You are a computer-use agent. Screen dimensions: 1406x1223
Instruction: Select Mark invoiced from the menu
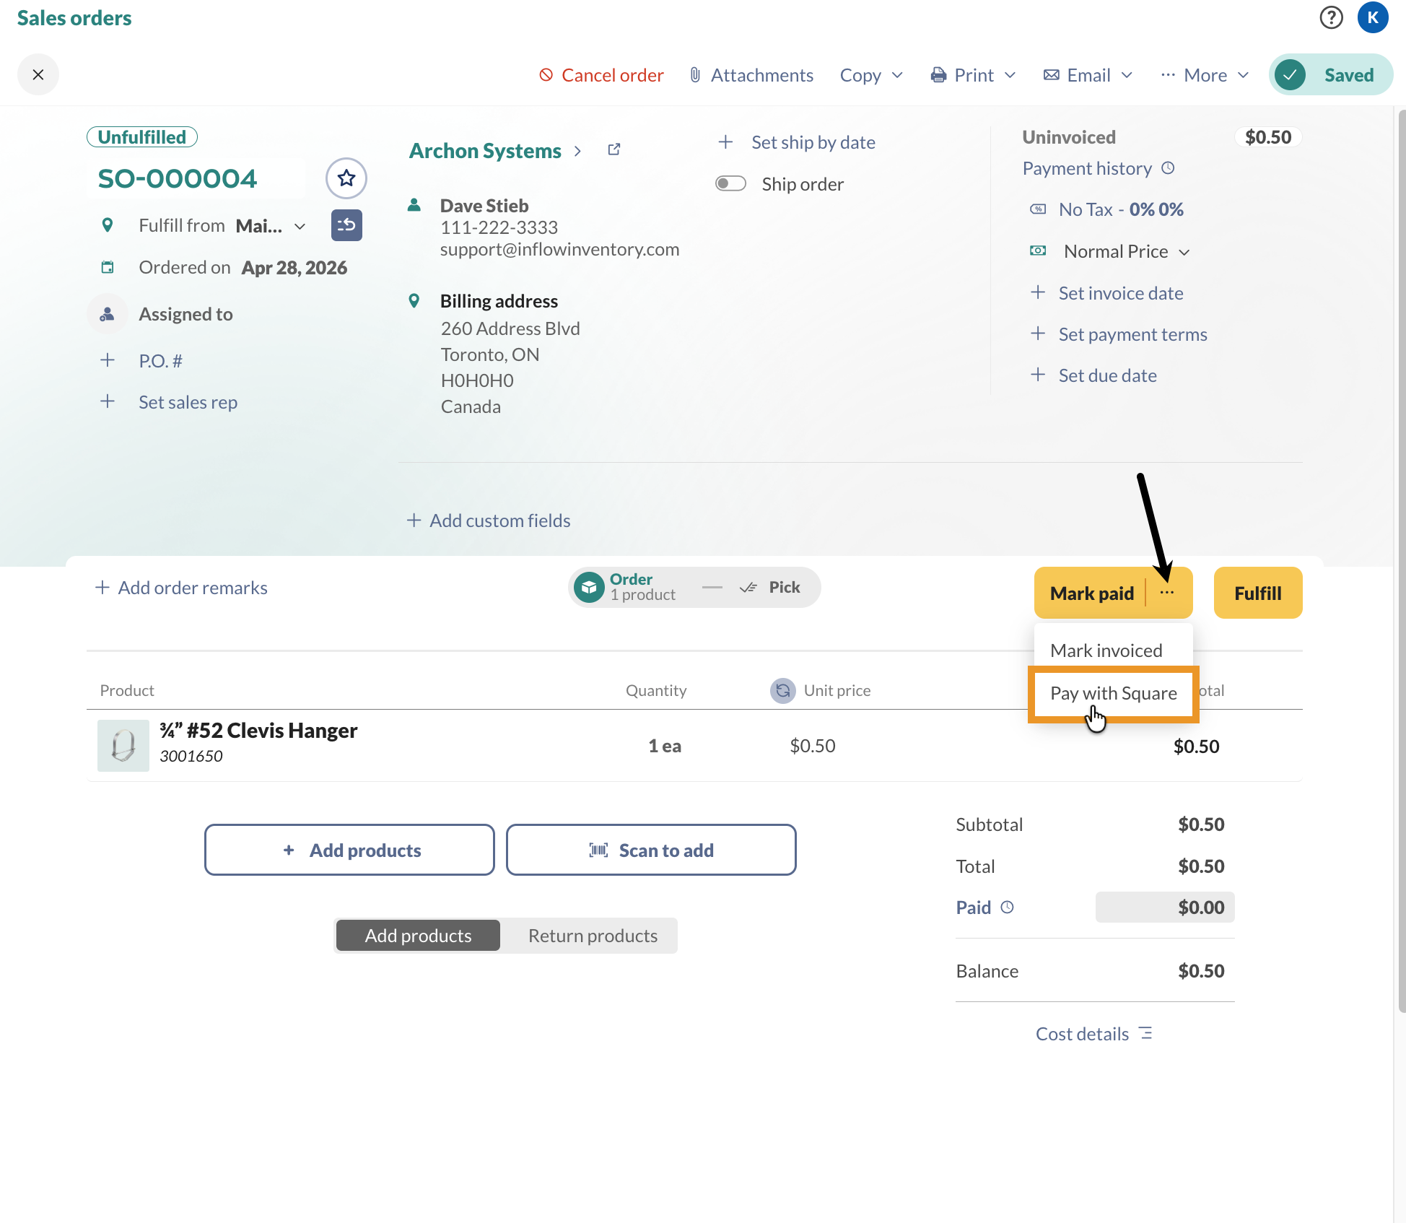(1106, 650)
